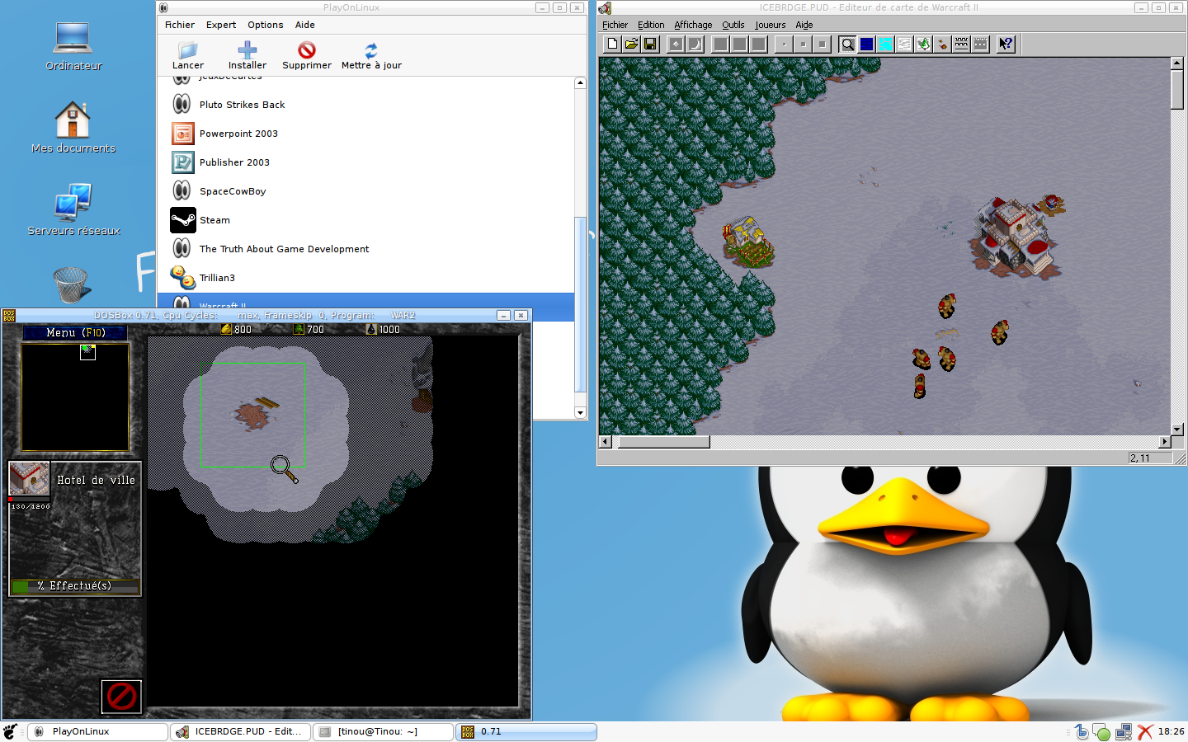Save the map with floppy disk icon

[x=650, y=44]
